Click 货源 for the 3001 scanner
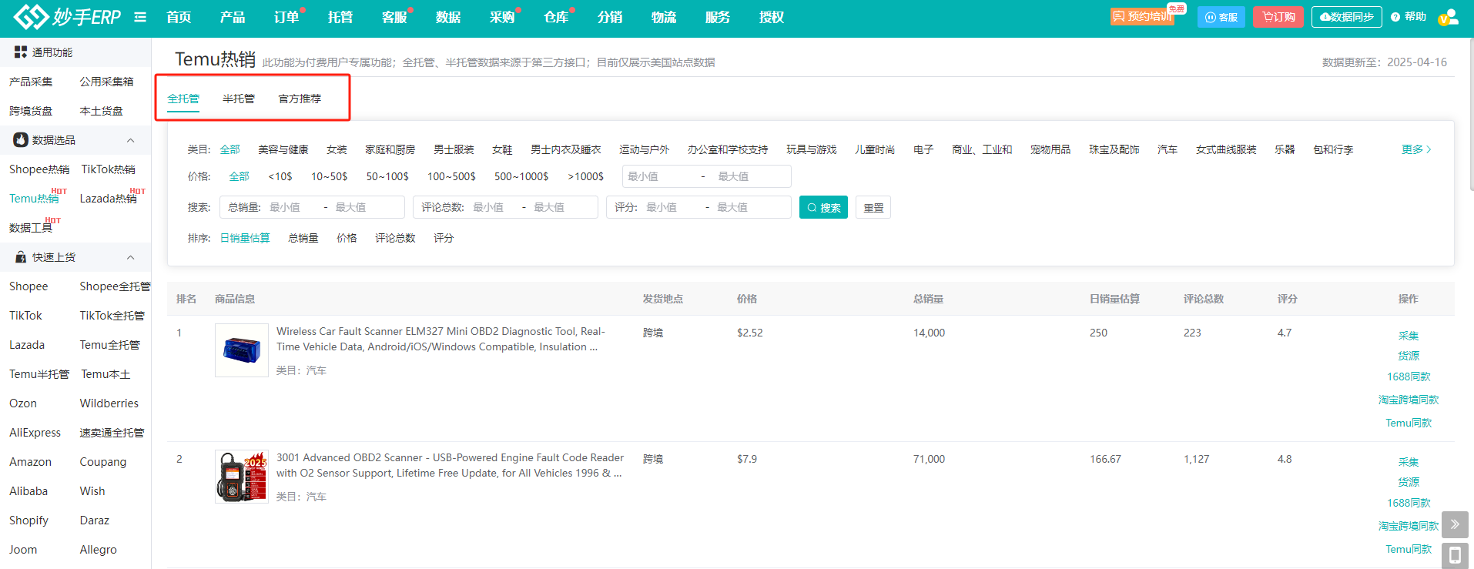The height and width of the screenshot is (569, 1474). (1409, 482)
